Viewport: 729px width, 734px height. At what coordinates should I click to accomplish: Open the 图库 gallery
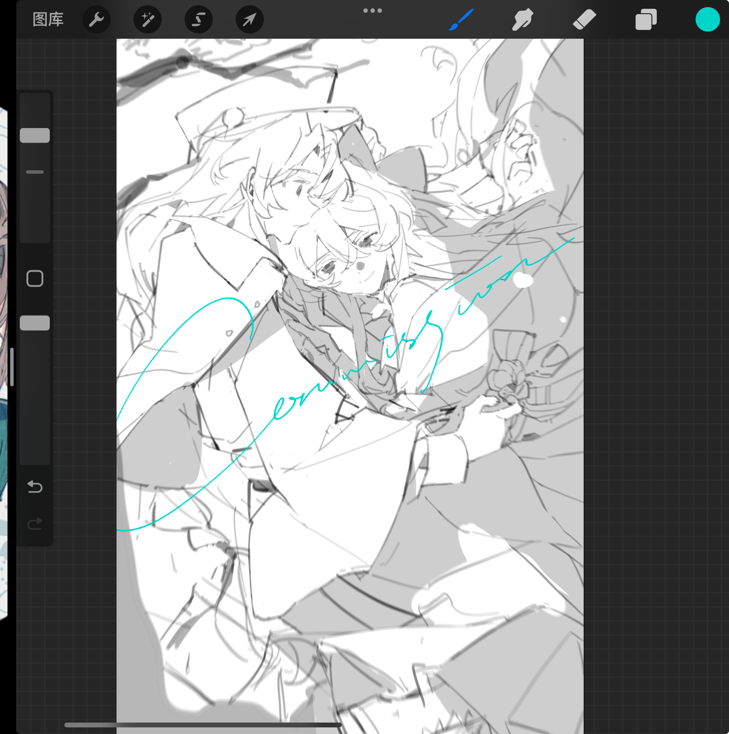click(48, 19)
